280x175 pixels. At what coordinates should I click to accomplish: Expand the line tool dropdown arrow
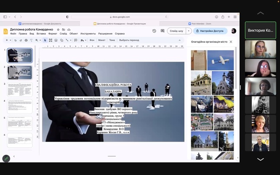tap(71, 40)
